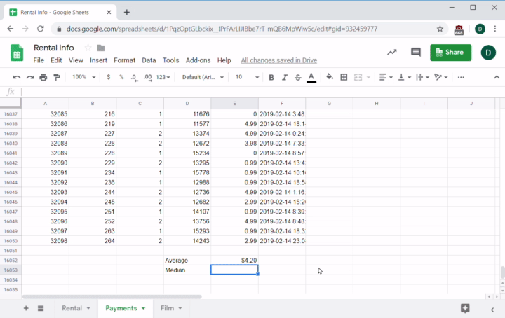Viewport: 505px width, 318px height.
Task: Open the Format menu
Action: pos(124,61)
